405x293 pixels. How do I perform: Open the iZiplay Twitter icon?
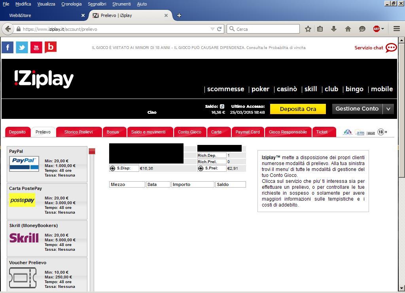(x=22, y=47)
